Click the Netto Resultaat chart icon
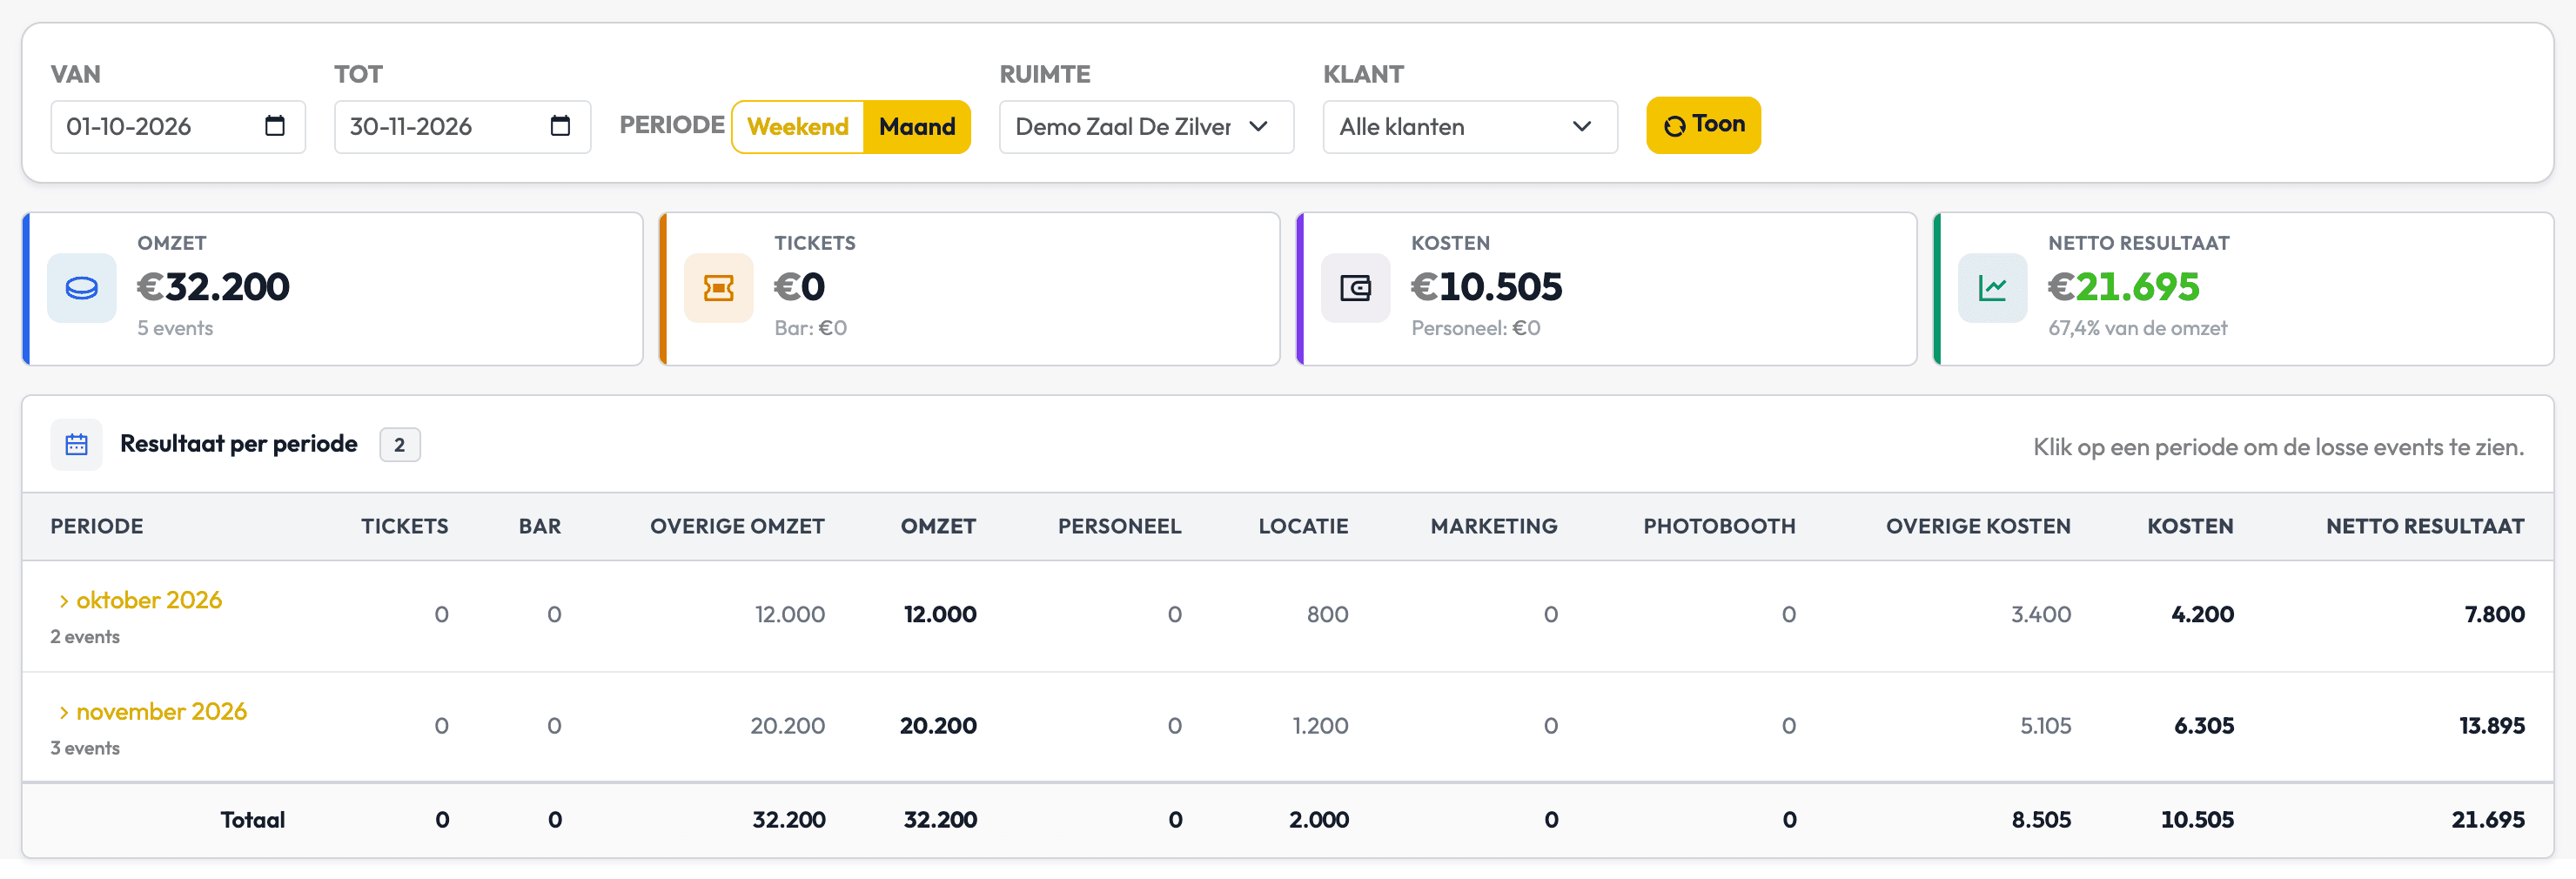Screen dimensions: 2576x879 (x=1992, y=288)
